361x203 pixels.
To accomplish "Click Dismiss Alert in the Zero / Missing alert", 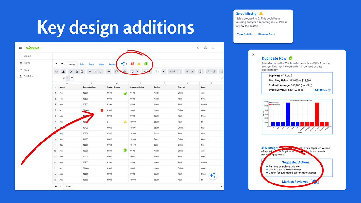I will point(267,34).
